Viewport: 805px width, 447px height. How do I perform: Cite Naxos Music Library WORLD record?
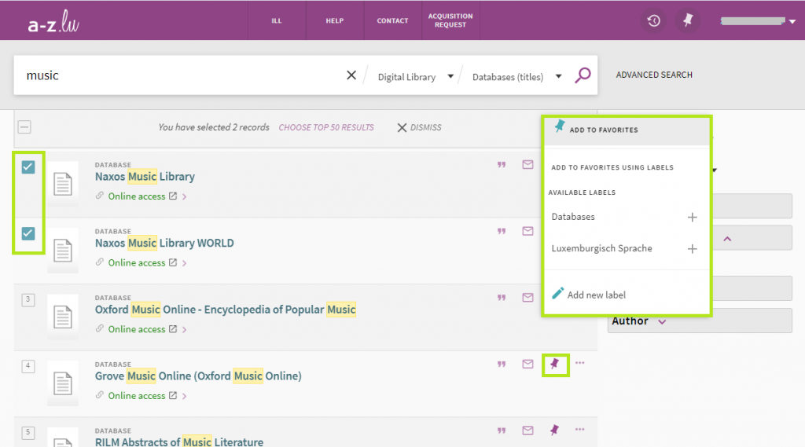(502, 231)
